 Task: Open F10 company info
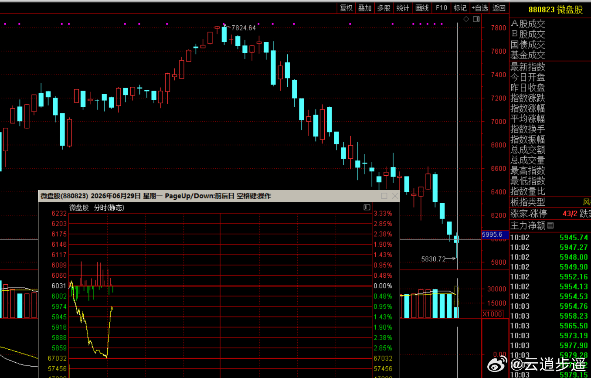[442, 8]
